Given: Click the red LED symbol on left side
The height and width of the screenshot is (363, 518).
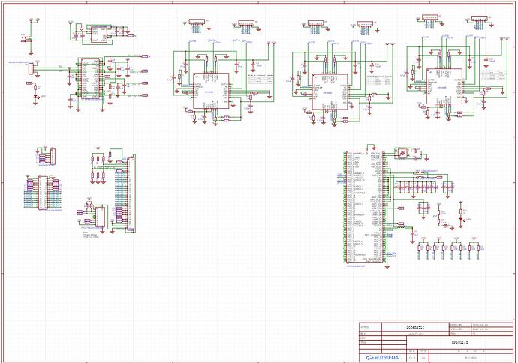Looking at the screenshot, I should click(37, 97).
